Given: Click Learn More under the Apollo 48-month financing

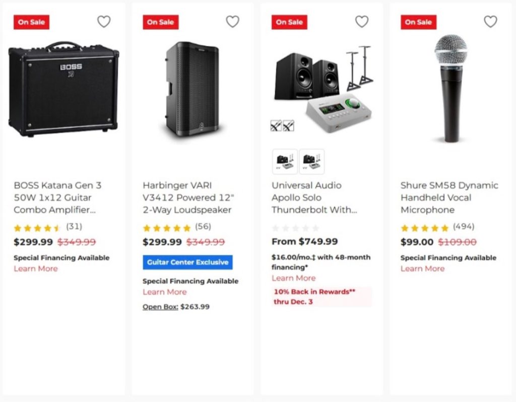Looking at the screenshot, I should [x=294, y=278].
